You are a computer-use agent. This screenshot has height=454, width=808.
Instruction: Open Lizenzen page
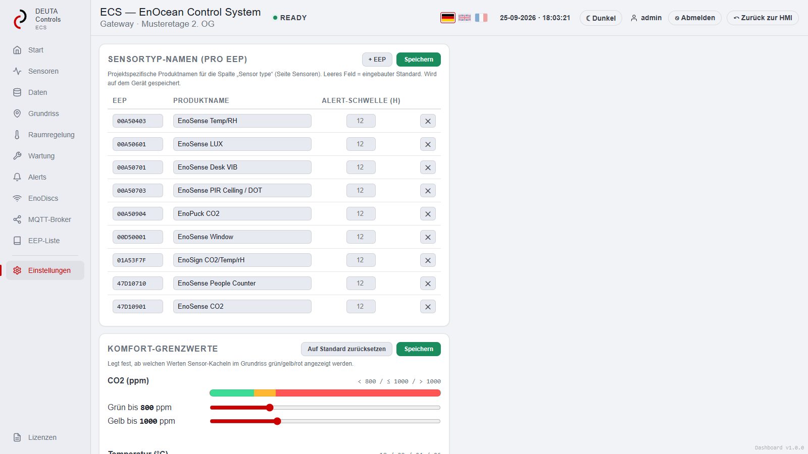pos(45,437)
